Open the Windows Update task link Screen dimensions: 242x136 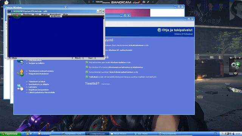coord(110,62)
